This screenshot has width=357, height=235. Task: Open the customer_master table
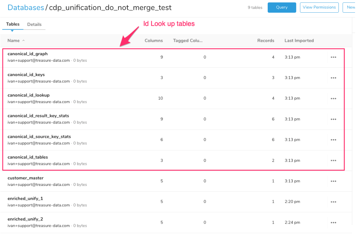25,178
